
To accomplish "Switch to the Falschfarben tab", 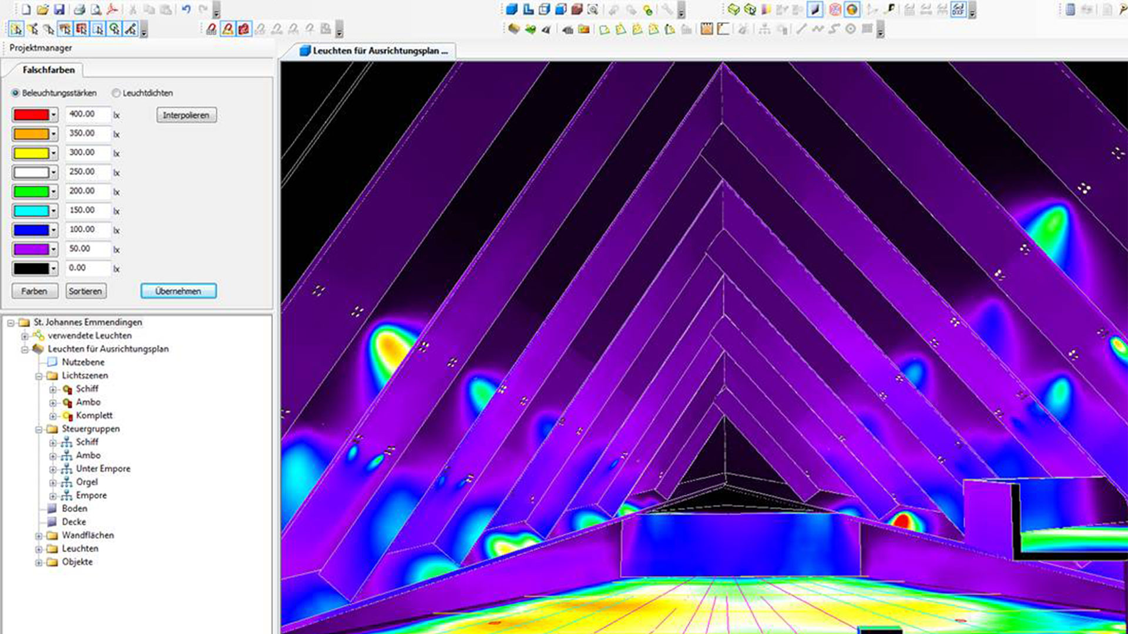I will coord(48,70).
